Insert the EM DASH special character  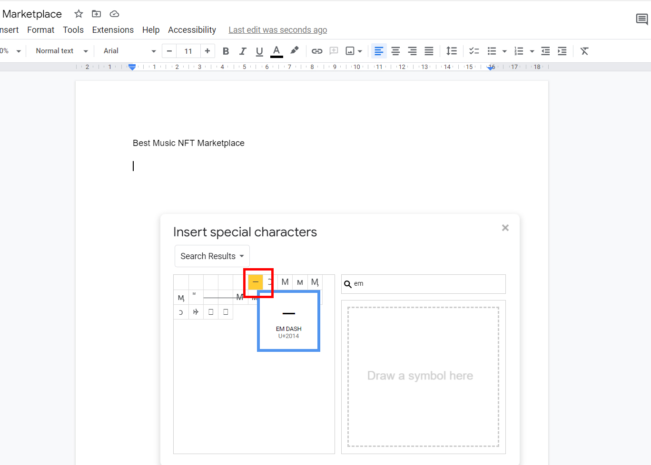(x=256, y=282)
